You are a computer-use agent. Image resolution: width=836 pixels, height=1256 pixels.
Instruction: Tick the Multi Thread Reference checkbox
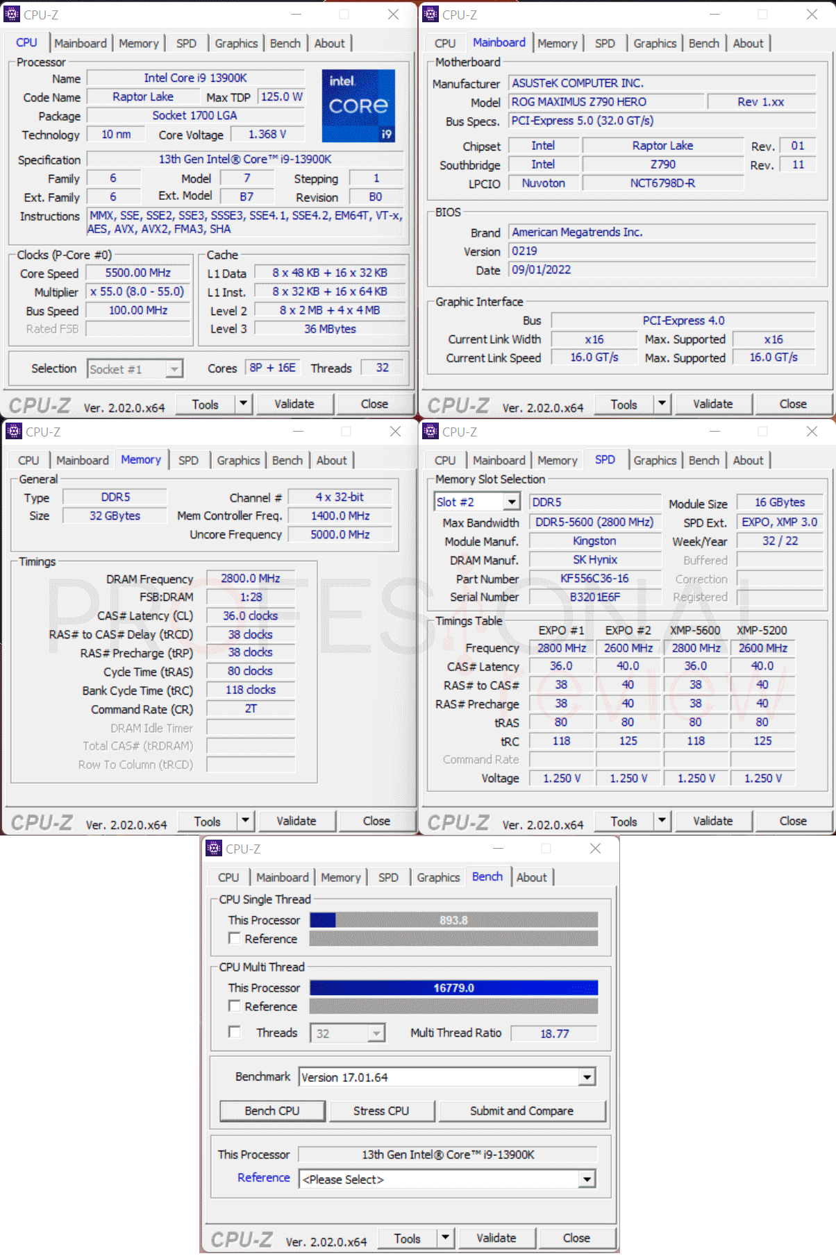[235, 1006]
